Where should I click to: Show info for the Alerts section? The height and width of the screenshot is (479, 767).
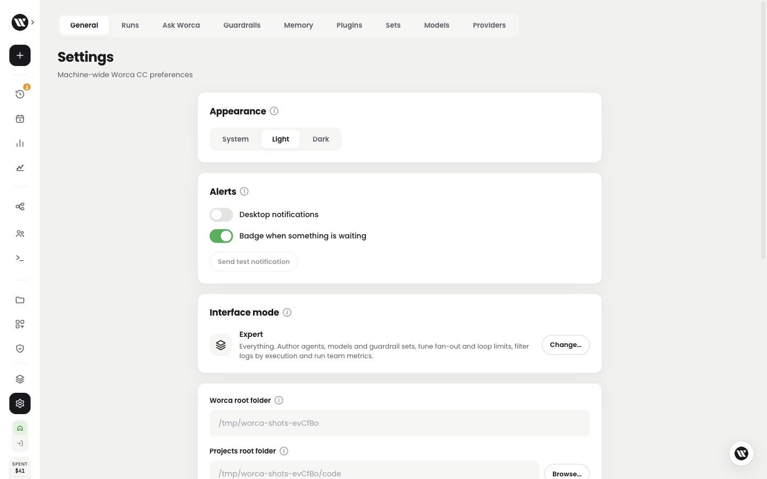[x=244, y=192]
